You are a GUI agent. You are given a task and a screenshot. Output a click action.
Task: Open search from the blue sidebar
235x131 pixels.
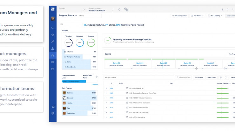[x=53, y=28]
